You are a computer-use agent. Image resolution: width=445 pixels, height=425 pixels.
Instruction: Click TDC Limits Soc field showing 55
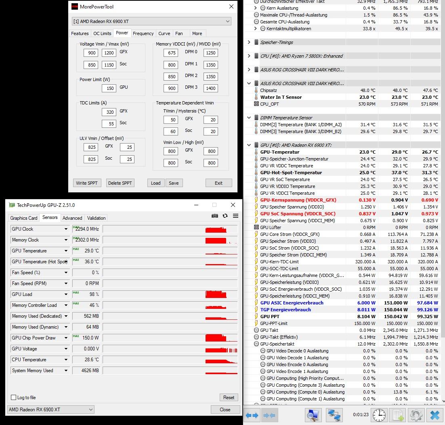tap(109, 123)
